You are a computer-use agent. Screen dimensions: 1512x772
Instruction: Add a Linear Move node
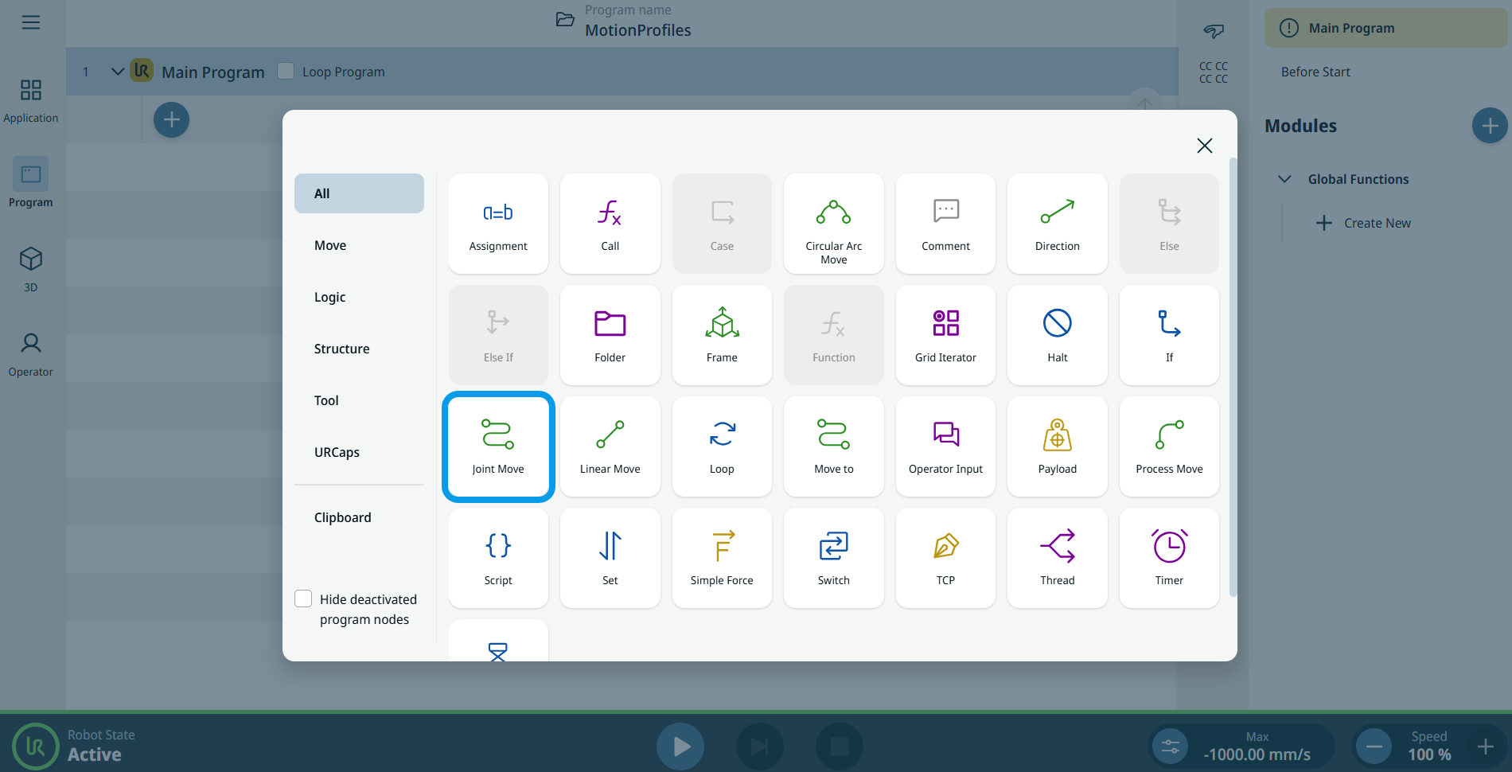610,446
